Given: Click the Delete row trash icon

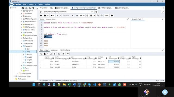Looking at the screenshot, I should tap(54, 54).
